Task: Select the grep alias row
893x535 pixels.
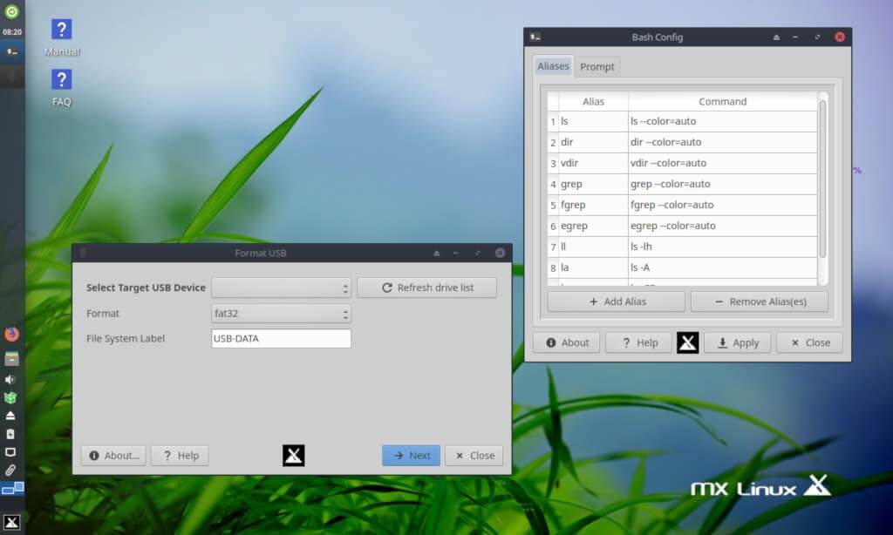Action: point(610,184)
